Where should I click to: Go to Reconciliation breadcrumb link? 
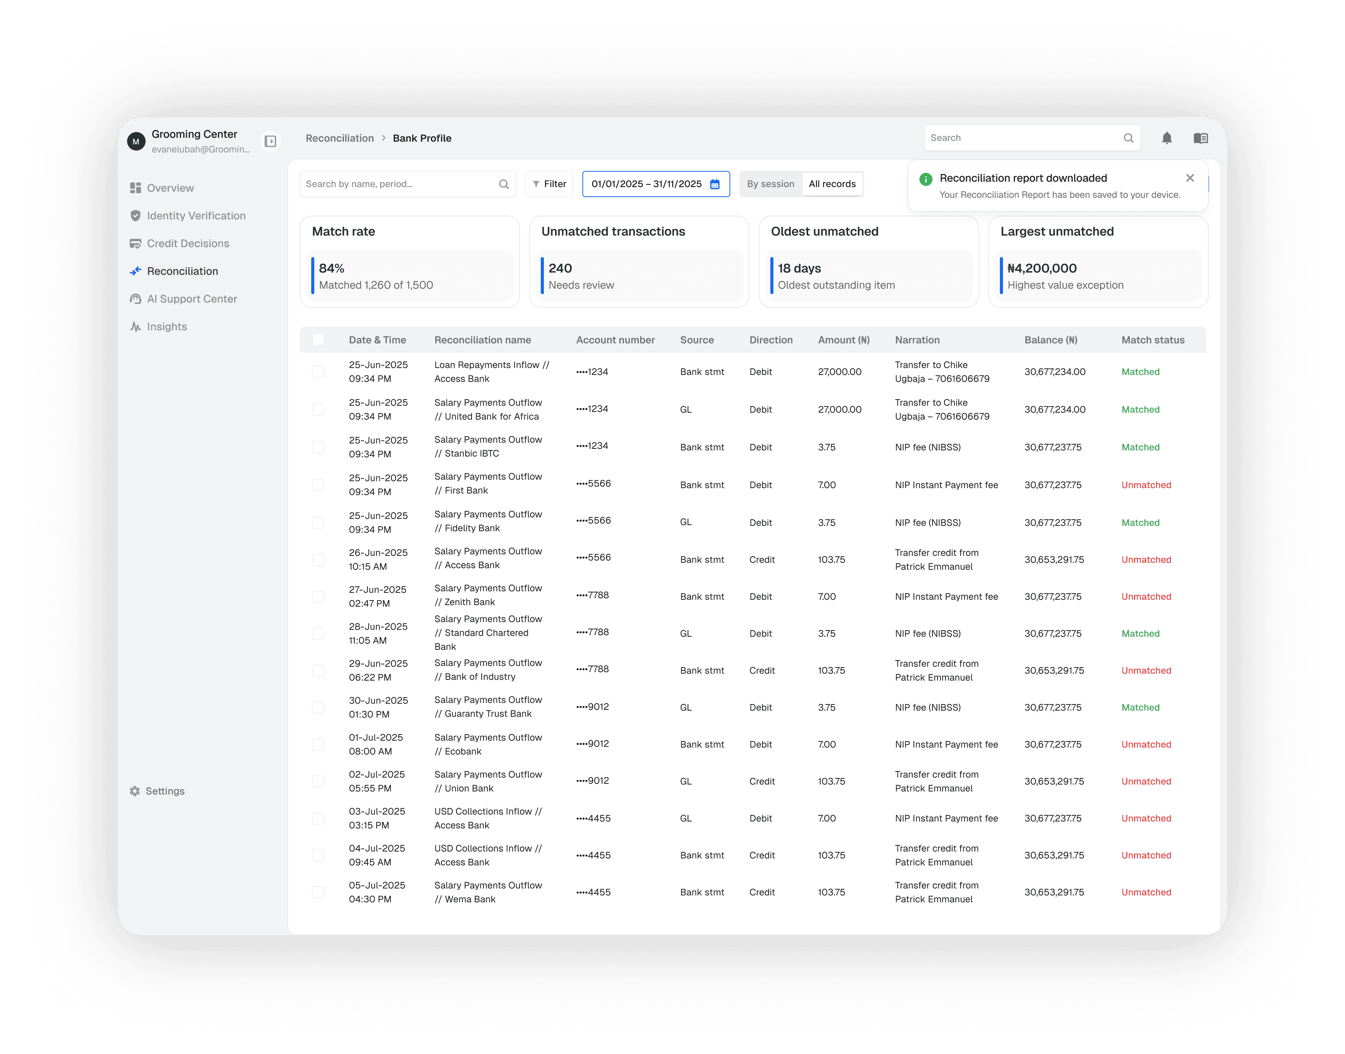click(x=340, y=138)
